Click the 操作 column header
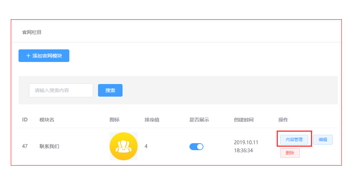358x186 pixels. coord(283,120)
